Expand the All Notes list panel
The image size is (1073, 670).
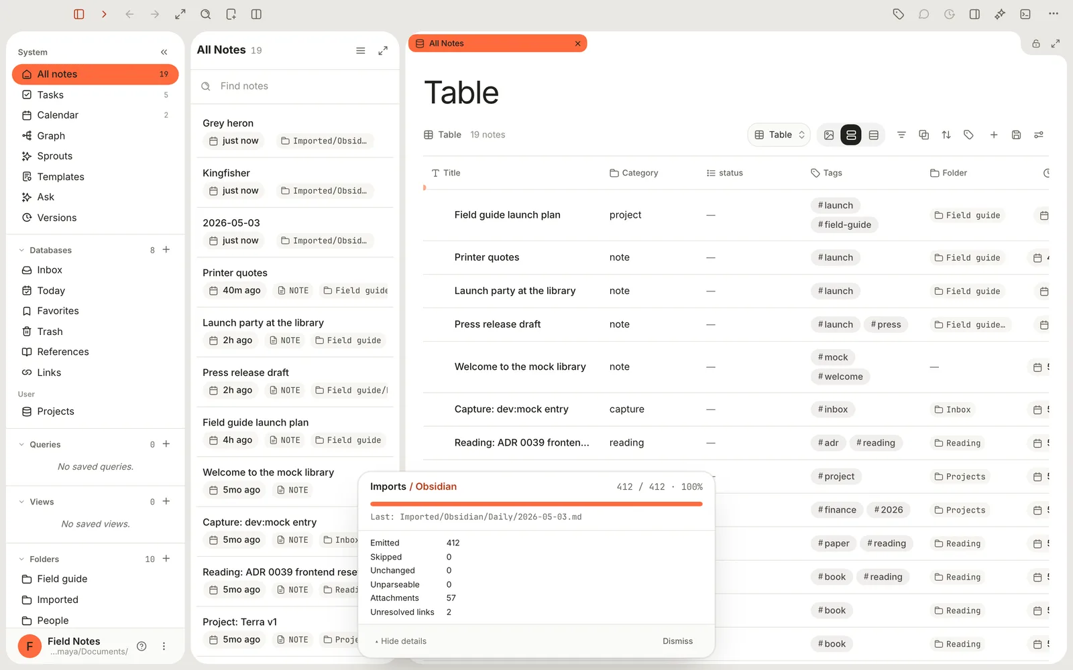coord(383,51)
